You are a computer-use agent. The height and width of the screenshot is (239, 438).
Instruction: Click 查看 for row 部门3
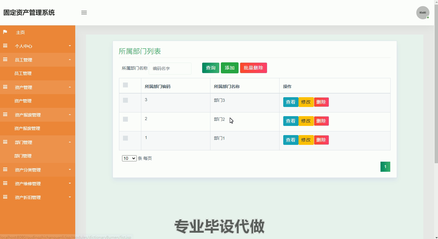(x=291, y=102)
